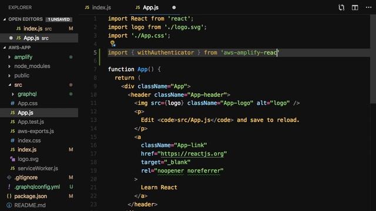Click the image file icon beside logo.svg
Viewport: 376px width, 211px height.
pos(13,159)
